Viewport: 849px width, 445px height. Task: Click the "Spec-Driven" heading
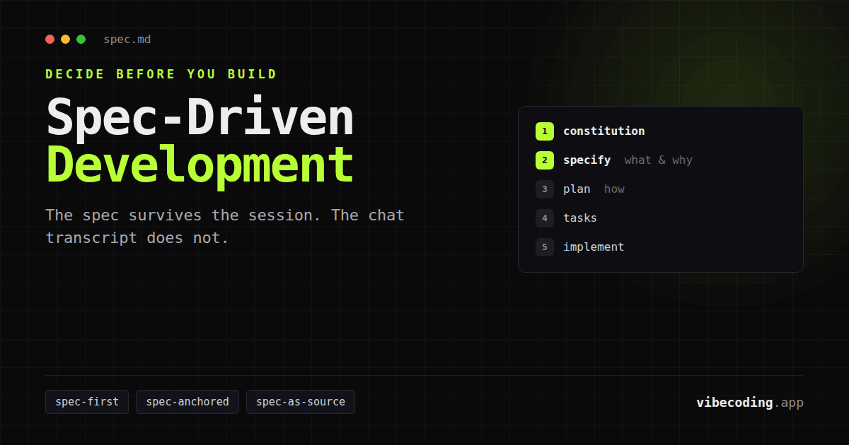pos(200,117)
